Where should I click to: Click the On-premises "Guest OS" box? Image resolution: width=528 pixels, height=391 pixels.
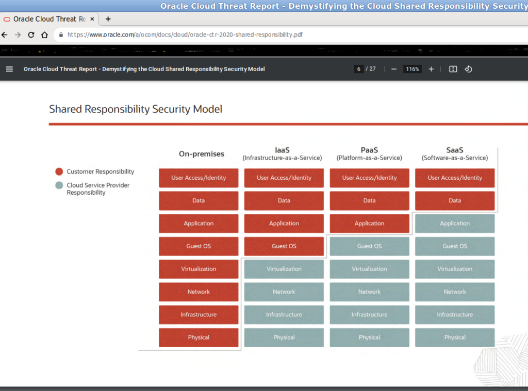(x=199, y=246)
